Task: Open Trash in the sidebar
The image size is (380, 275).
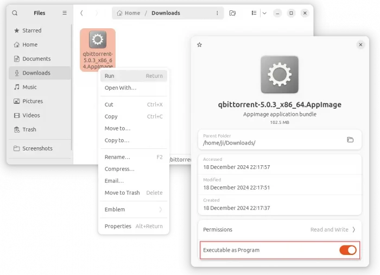Action: click(40, 129)
